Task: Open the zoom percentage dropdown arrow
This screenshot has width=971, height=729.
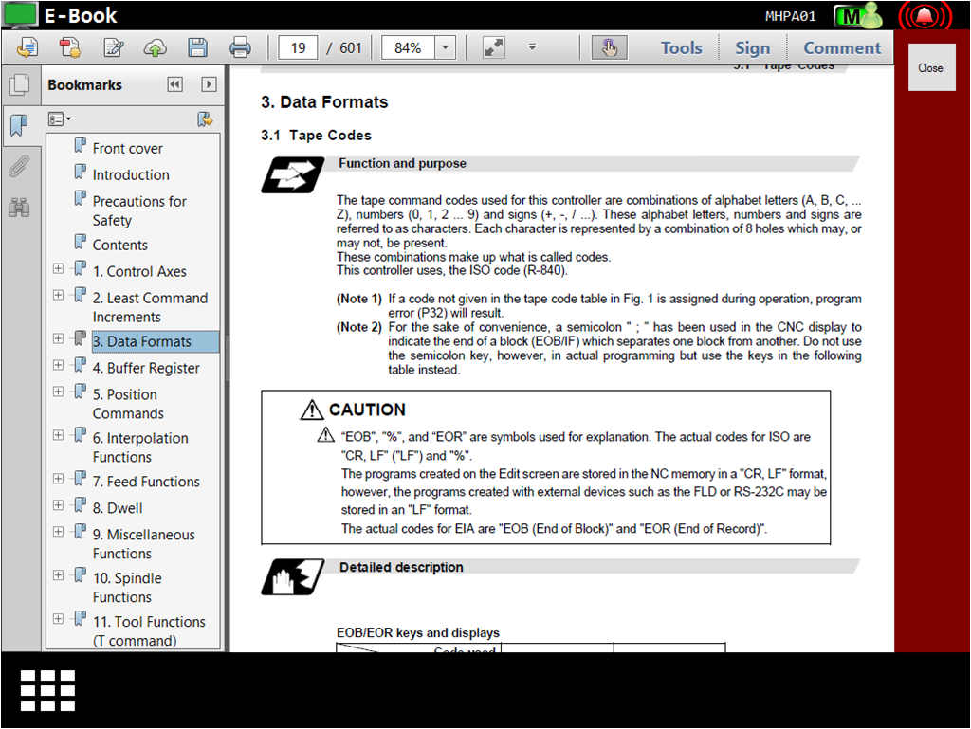Action: click(445, 47)
